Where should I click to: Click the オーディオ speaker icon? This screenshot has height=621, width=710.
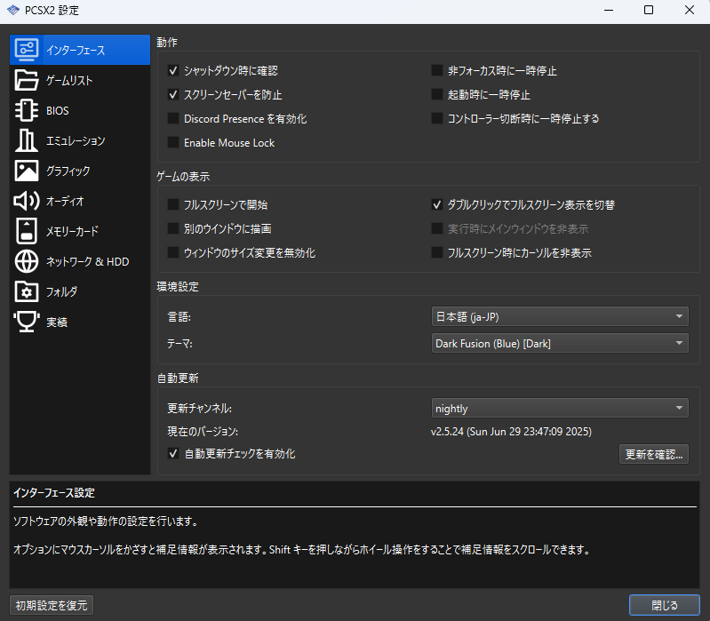27,201
